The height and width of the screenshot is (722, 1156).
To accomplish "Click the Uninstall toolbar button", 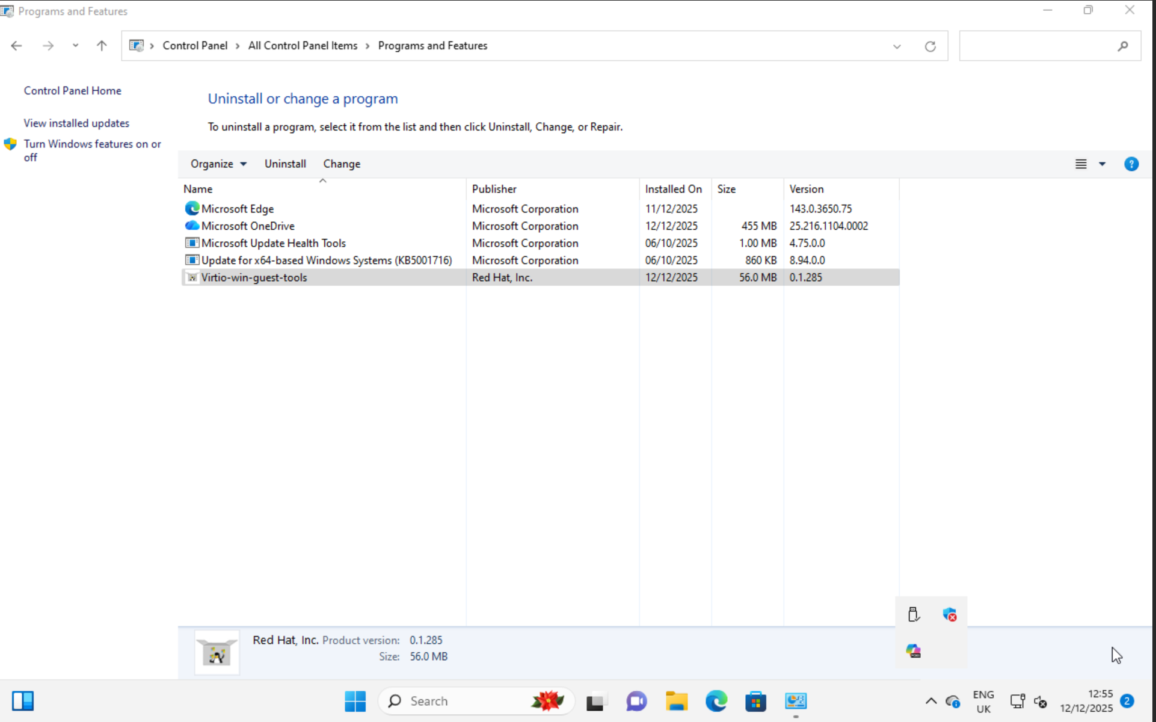I will tap(285, 164).
